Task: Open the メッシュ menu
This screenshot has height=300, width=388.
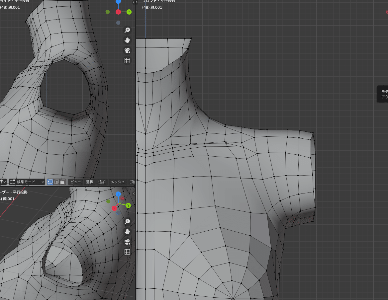Action: coord(117,182)
